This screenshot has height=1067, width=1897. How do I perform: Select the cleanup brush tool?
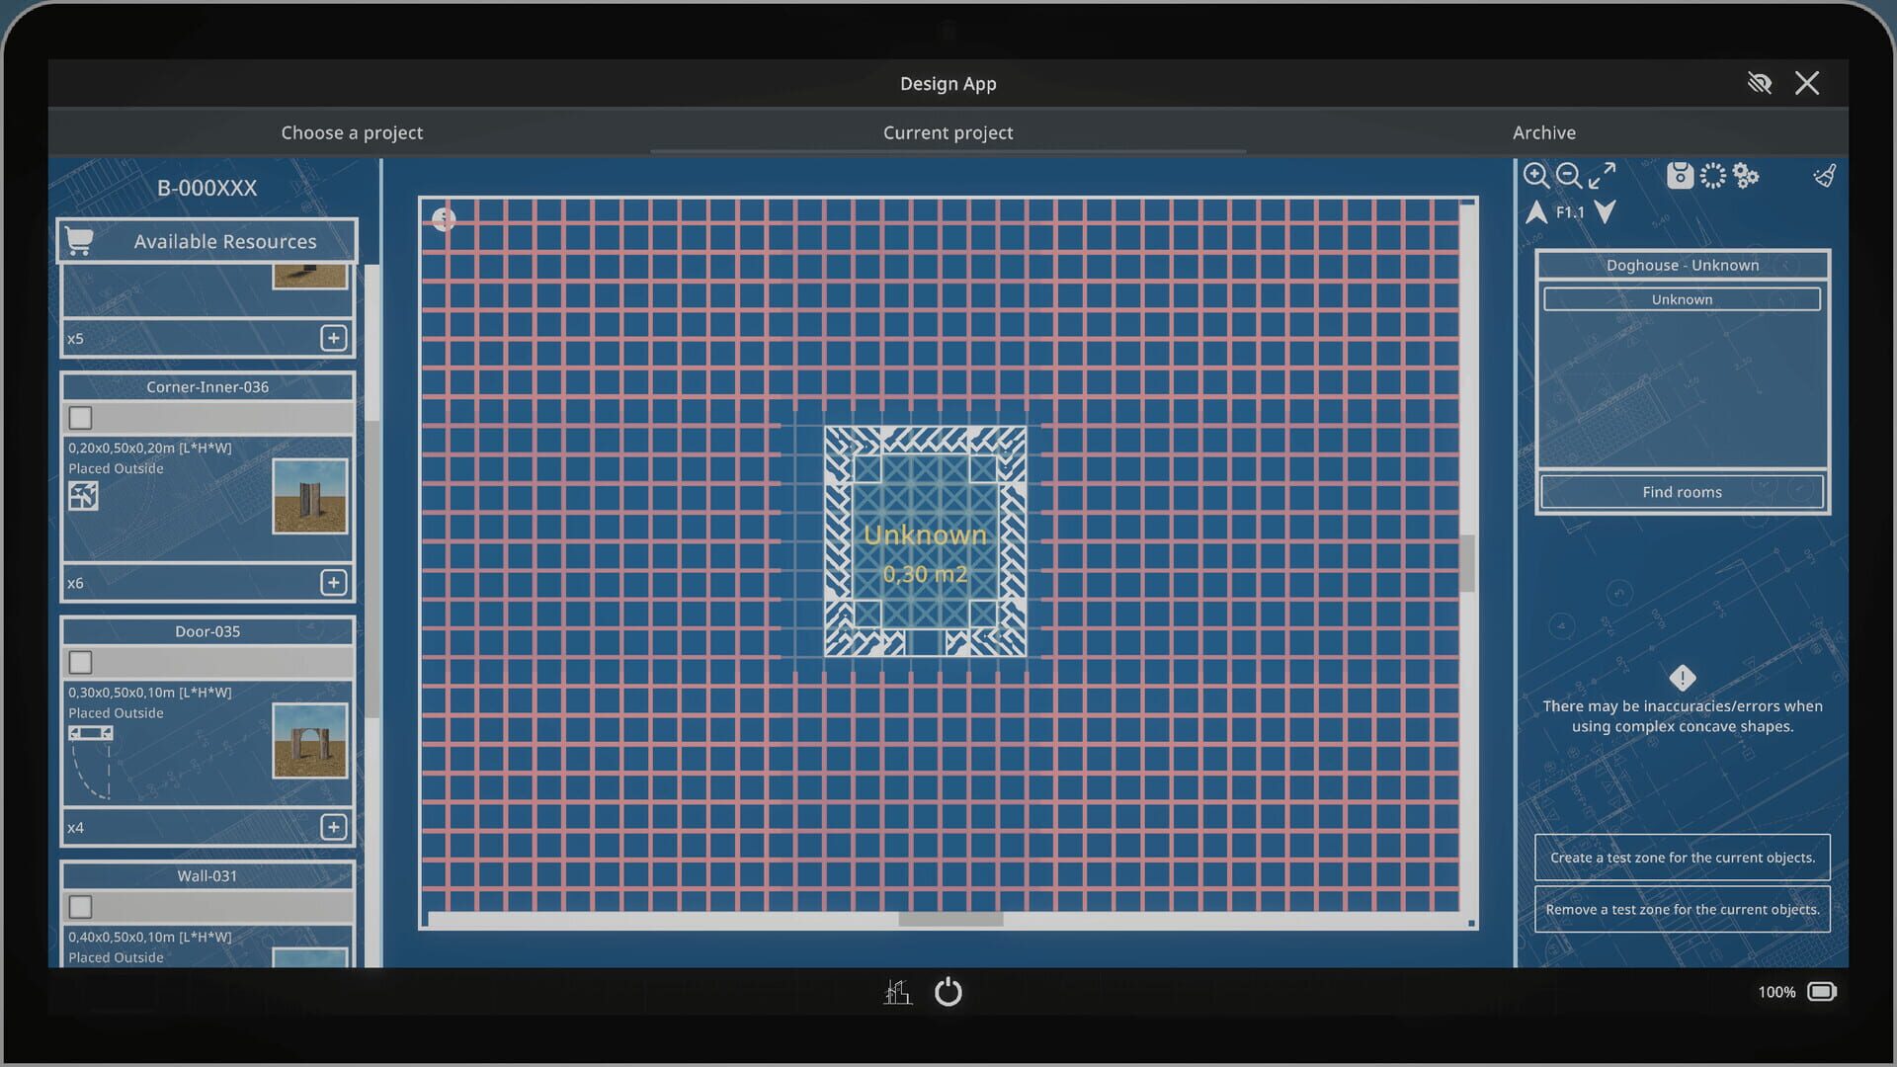[x=1824, y=176]
